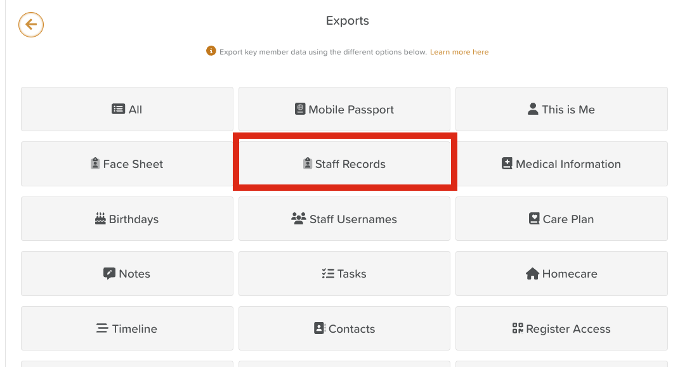This screenshot has width=687, height=367.
Task: Click the Homecare house icon
Action: 532,274
